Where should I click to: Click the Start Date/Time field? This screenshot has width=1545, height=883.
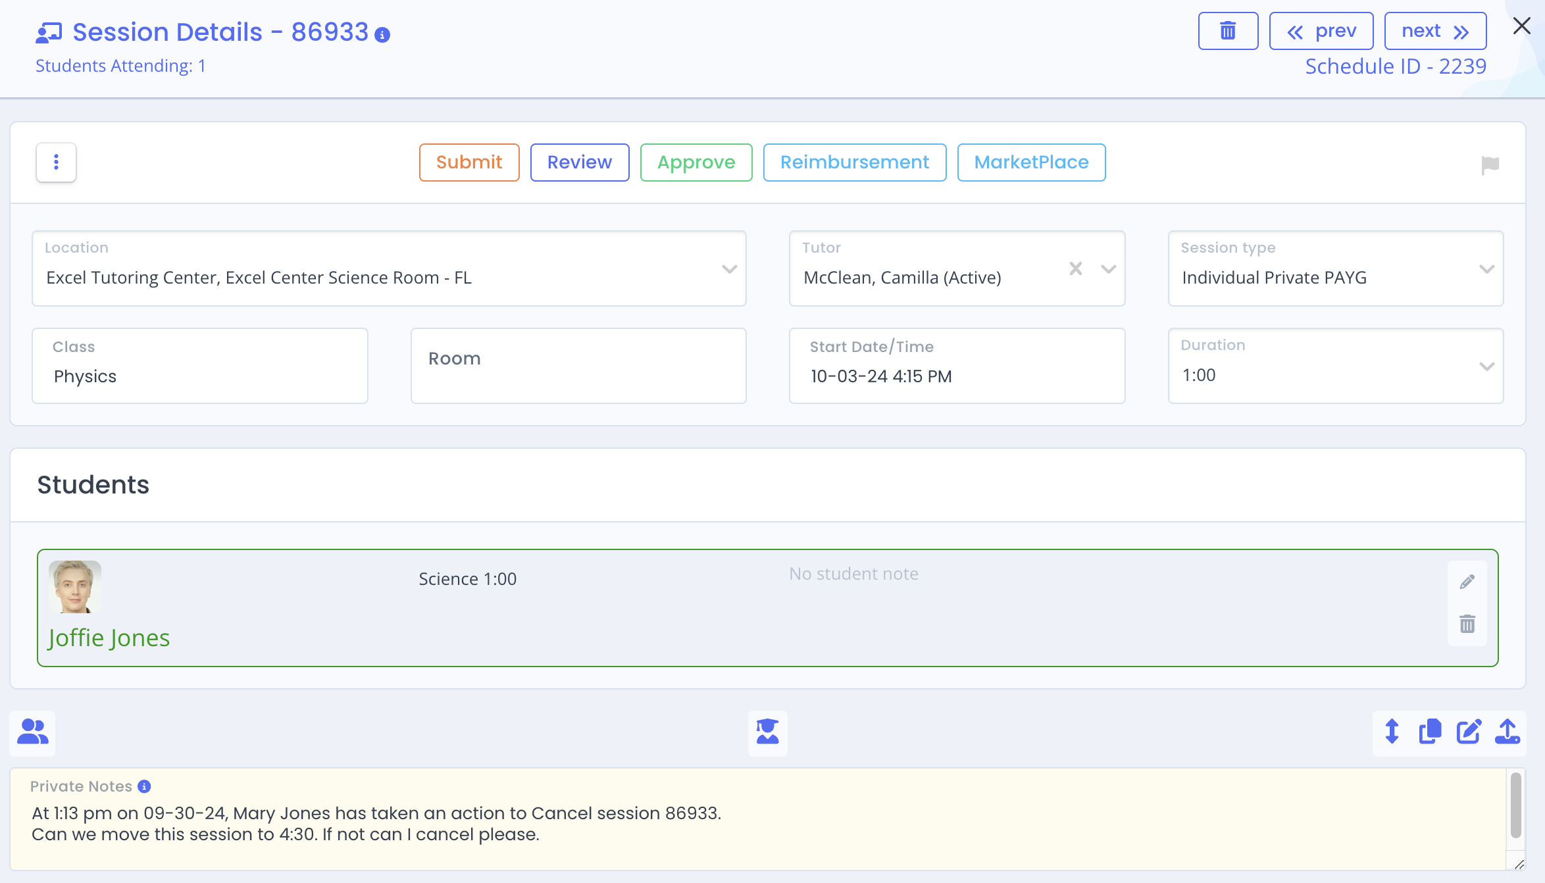point(957,366)
